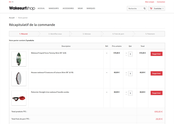The width and height of the screenshot is (174, 124).
Task: Open the Accessoires navigation menu
Action: 68,8
